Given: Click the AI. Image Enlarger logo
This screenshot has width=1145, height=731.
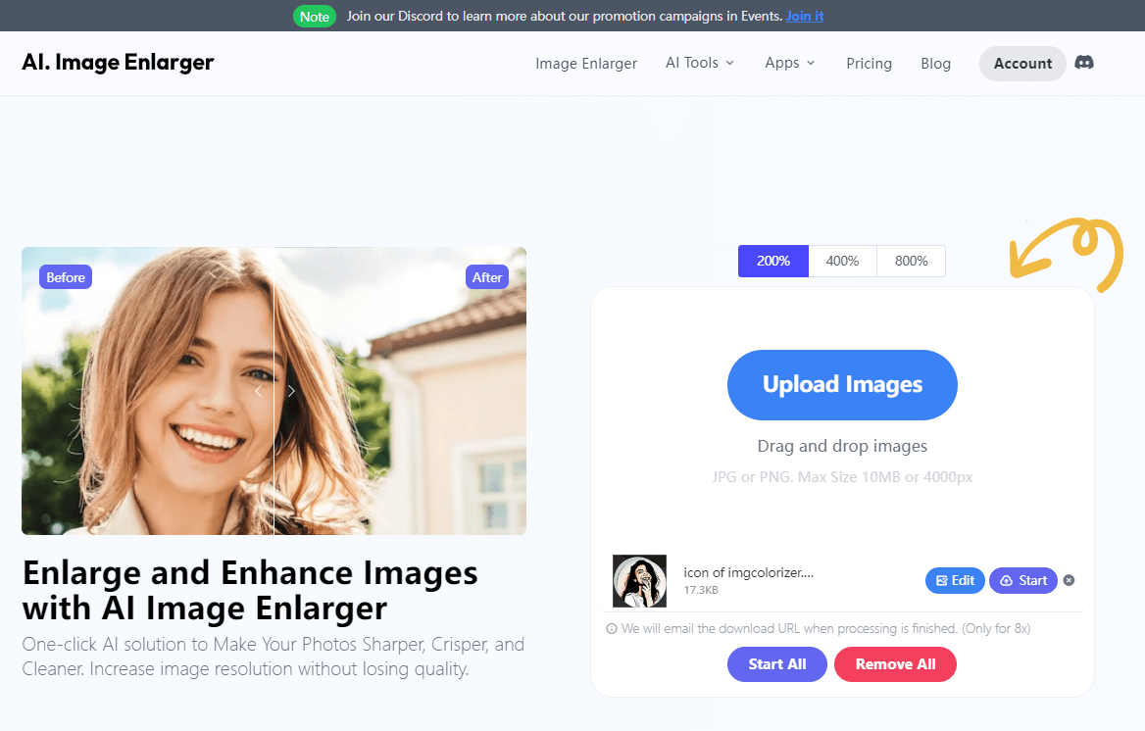Looking at the screenshot, I should pos(117,62).
